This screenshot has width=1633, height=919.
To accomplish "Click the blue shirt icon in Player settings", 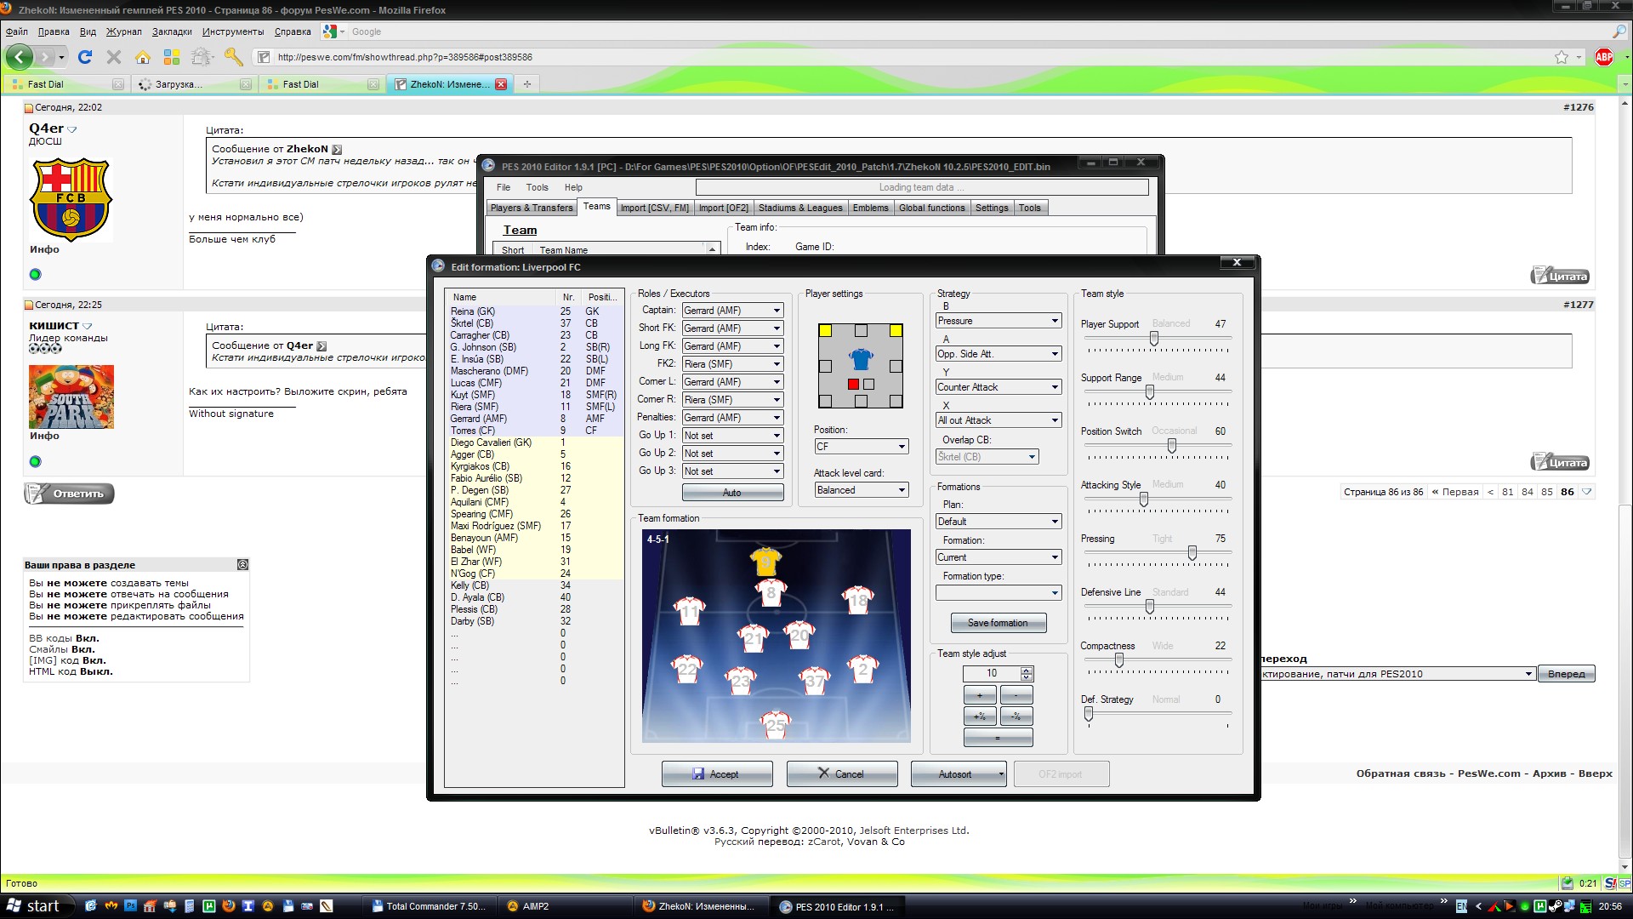I will tap(861, 358).
